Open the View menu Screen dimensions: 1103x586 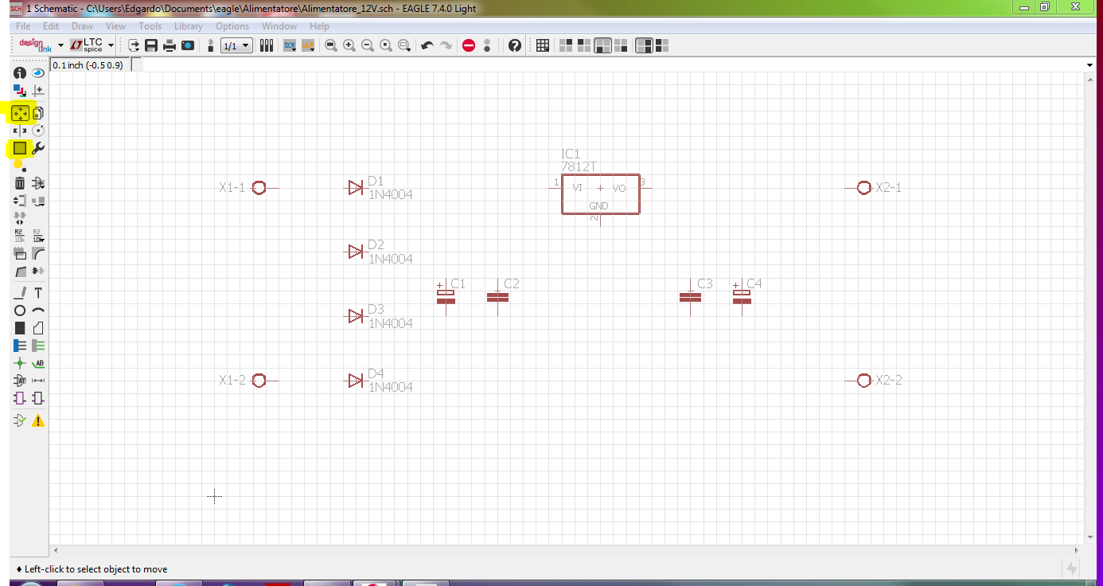click(116, 26)
